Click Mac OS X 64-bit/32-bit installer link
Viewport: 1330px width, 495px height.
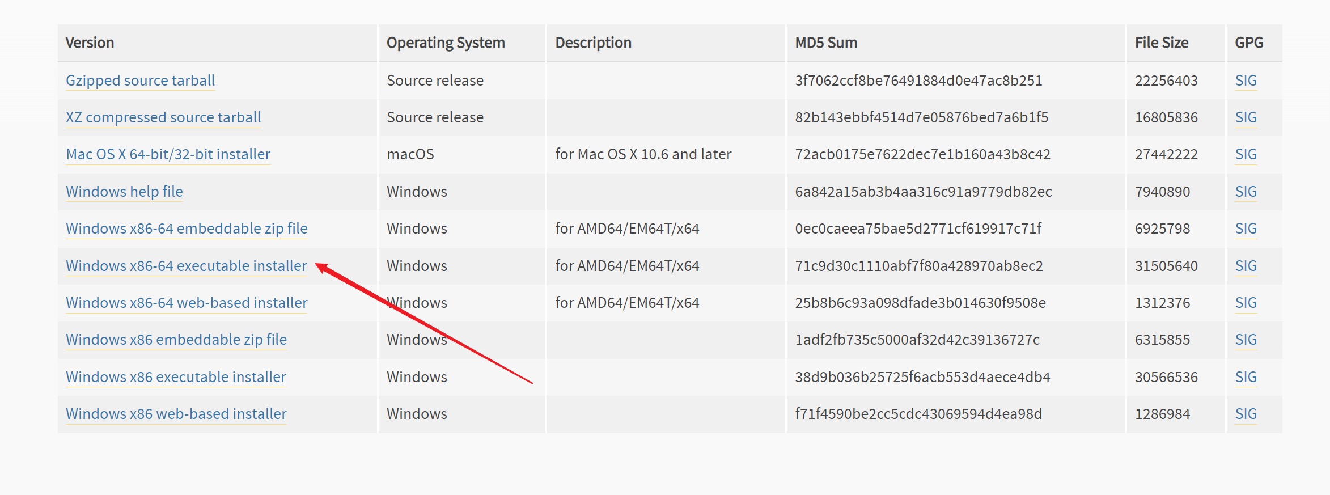tap(168, 154)
